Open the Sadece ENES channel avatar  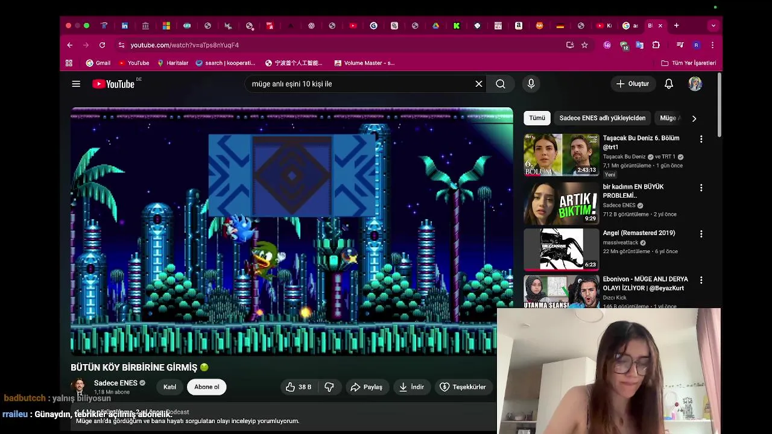click(x=78, y=386)
